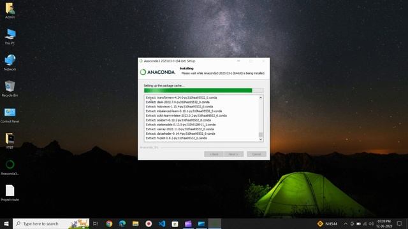This screenshot has height=229, width=408.
Task: Click the greyed Back button in Setup
Action: coord(214,154)
